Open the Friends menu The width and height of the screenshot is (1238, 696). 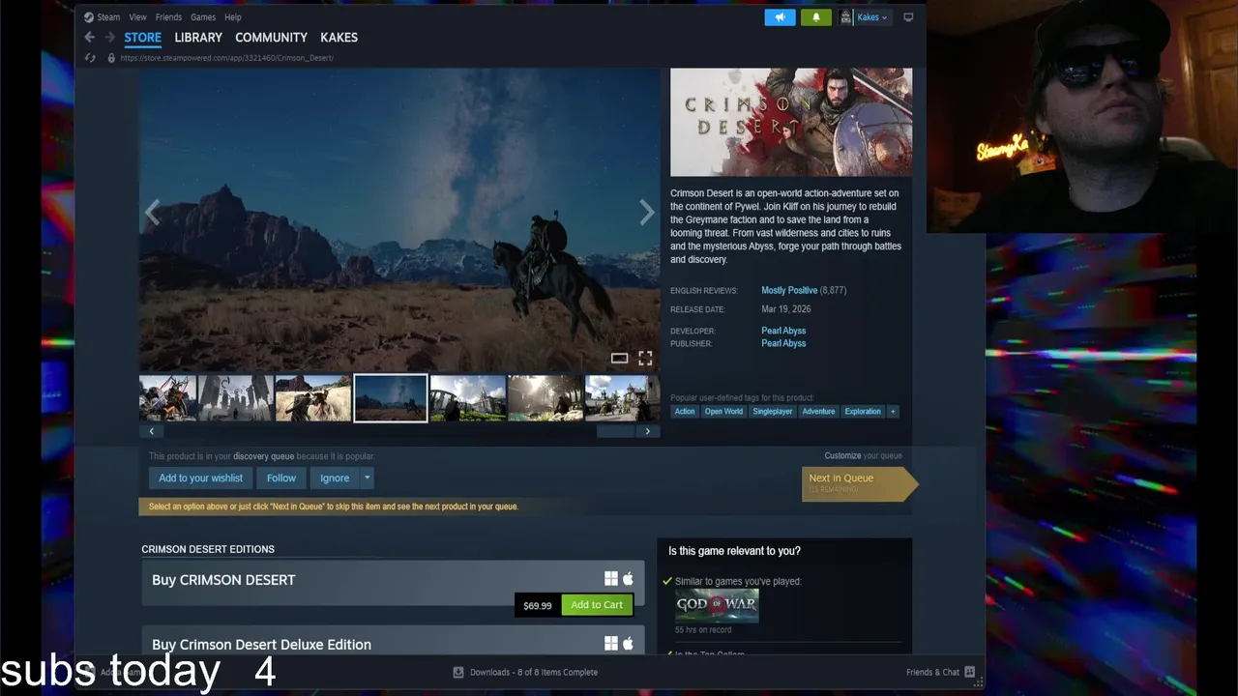(x=168, y=17)
